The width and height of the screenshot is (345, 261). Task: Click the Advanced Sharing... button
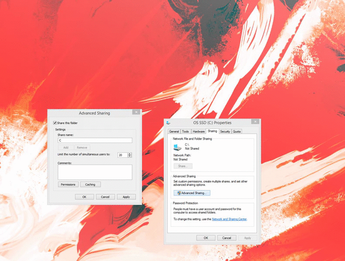[x=192, y=193]
